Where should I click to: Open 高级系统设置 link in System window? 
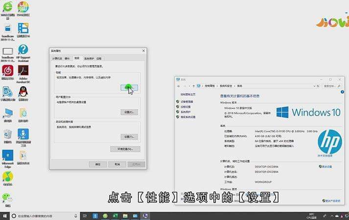188,117
